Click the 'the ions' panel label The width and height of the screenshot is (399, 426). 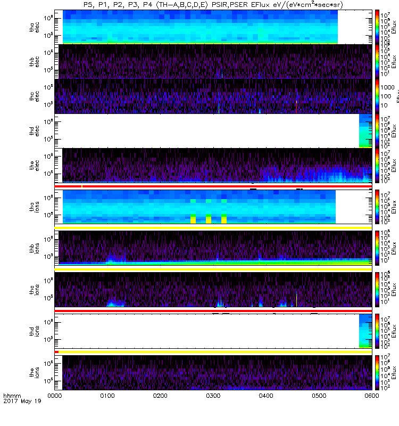click(35, 372)
